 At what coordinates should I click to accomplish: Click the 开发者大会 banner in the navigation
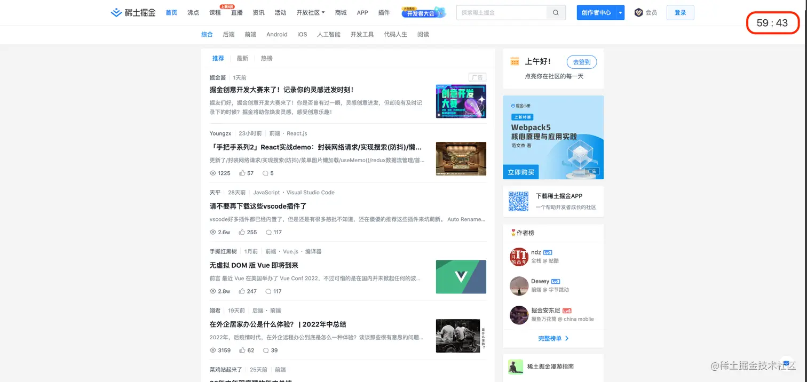(424, 12)
